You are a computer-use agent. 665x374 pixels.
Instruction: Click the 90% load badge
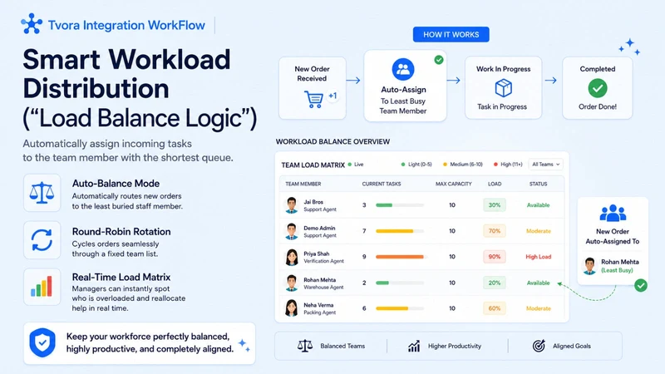[x=495, y=257]
